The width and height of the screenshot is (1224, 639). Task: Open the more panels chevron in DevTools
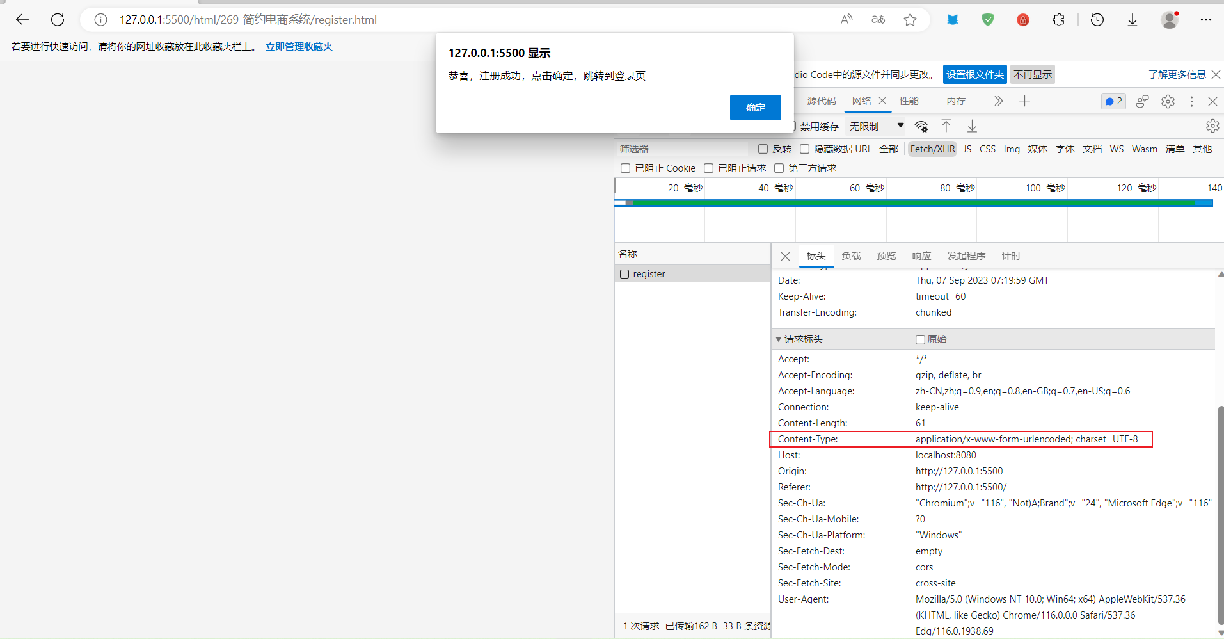point(997,101)
